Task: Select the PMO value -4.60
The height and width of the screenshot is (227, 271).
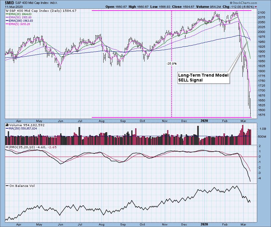Action: pos(41,147)
